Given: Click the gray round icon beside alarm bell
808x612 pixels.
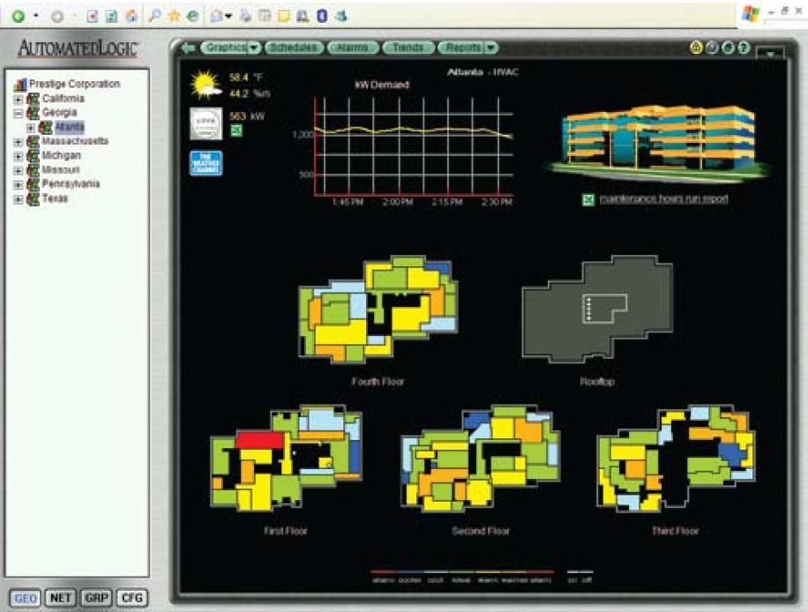Looking at the screenshot, I should (x=712, y=48).
